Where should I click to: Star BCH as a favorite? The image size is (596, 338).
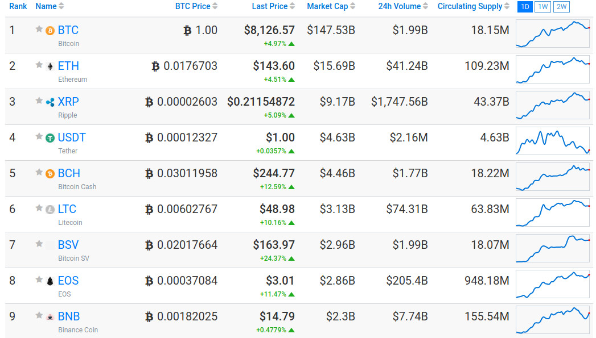click(x=39, y=172)
